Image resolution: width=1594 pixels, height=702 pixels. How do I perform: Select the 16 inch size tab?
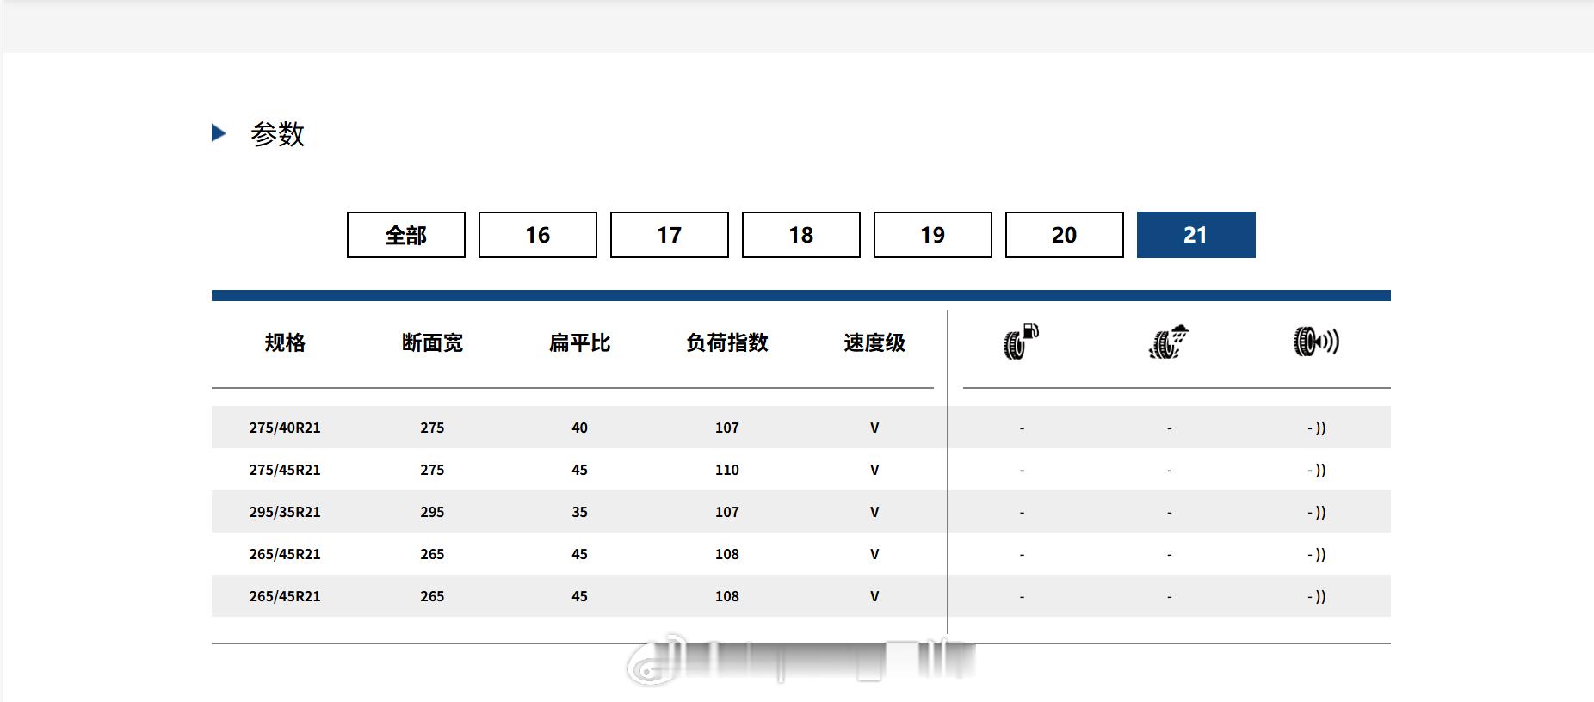click(538, 235)
